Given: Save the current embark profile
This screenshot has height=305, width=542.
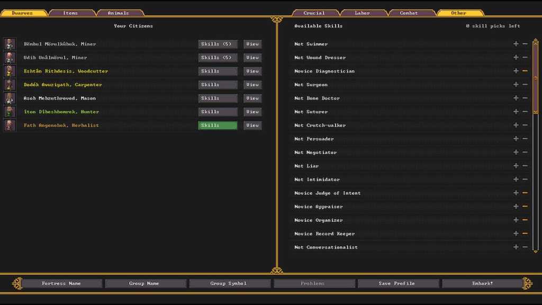Looking at the screenshot, I should (398, 283).
